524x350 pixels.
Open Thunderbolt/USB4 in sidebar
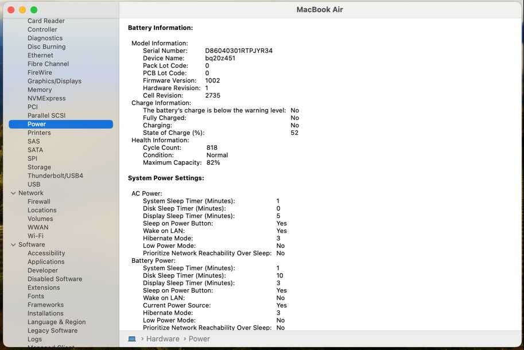55,176
